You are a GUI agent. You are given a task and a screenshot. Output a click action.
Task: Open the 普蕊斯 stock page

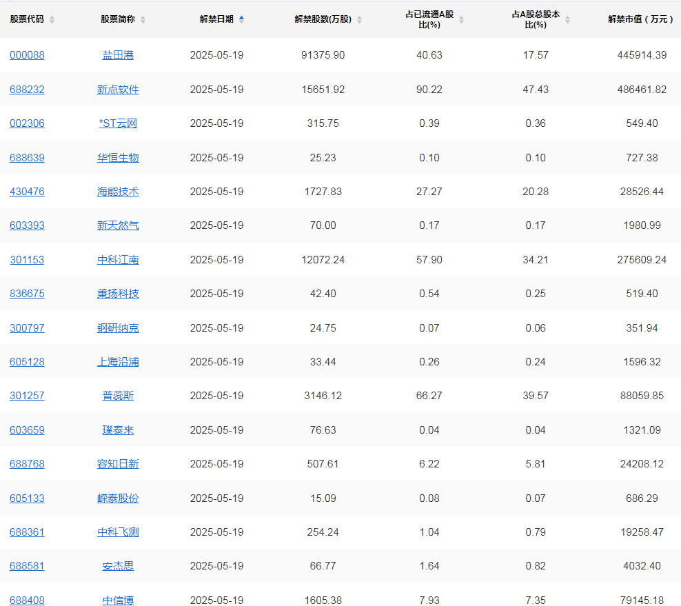click(x=118, y=396)
